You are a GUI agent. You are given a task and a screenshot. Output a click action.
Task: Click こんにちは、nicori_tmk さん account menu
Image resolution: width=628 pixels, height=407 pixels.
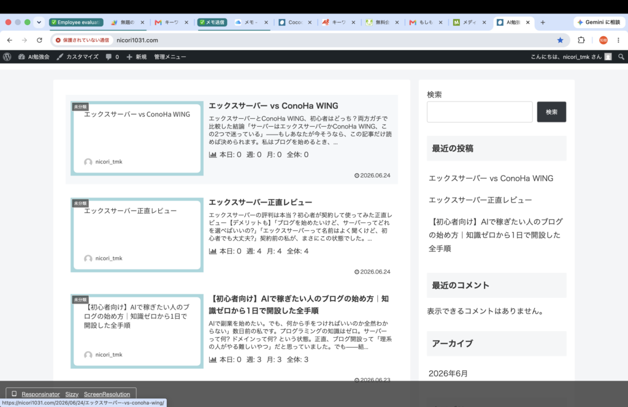[571, 57]
